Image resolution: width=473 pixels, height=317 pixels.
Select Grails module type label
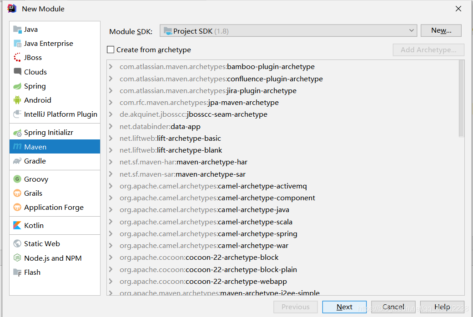click(33, 193)
